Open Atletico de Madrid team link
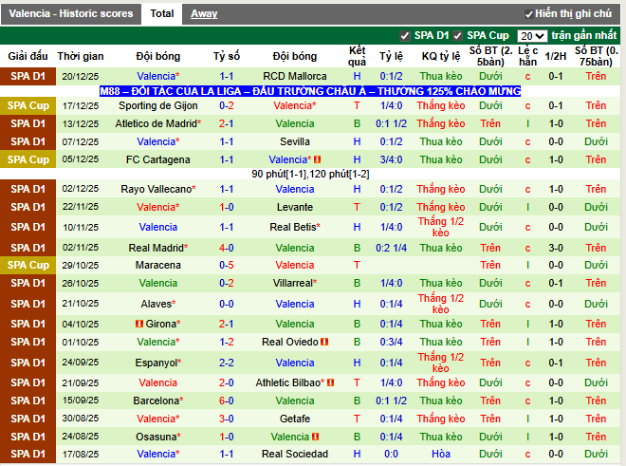The height and width of the screenshot is (466, 626). pyautogui.click(x=156, y=123)
